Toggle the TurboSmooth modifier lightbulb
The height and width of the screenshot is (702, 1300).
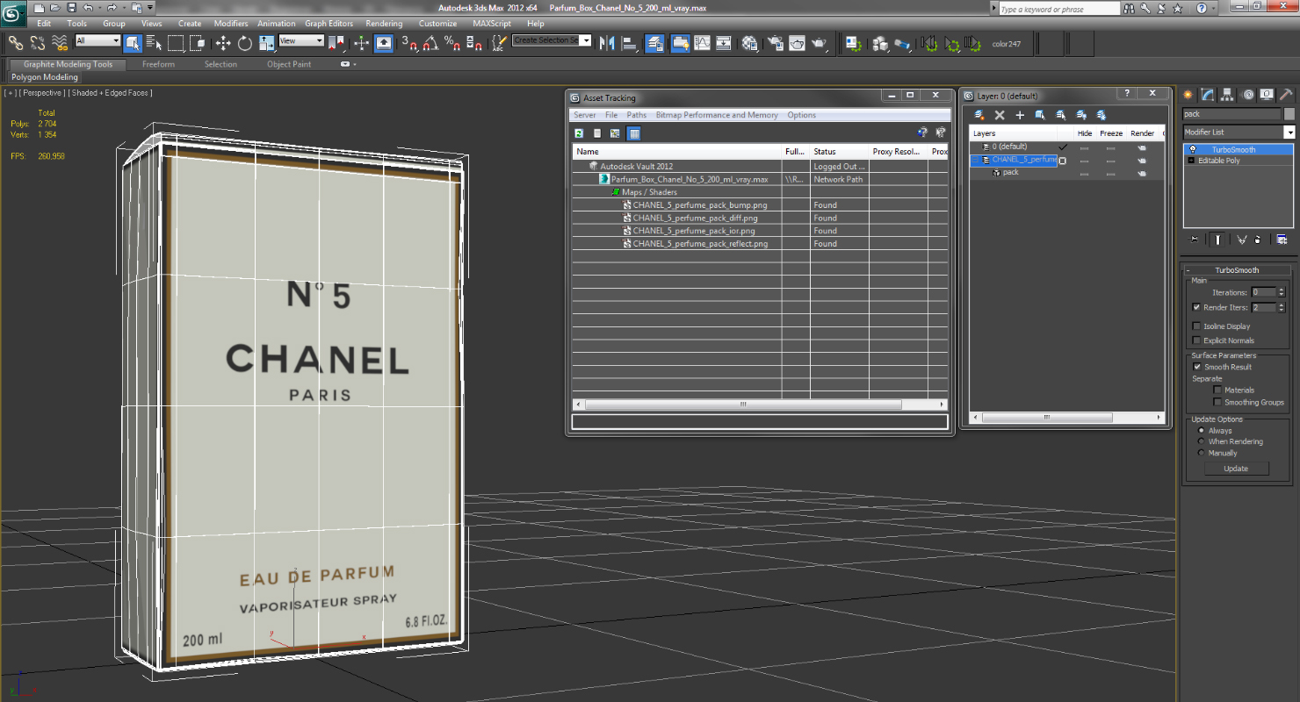[1193, 150]
